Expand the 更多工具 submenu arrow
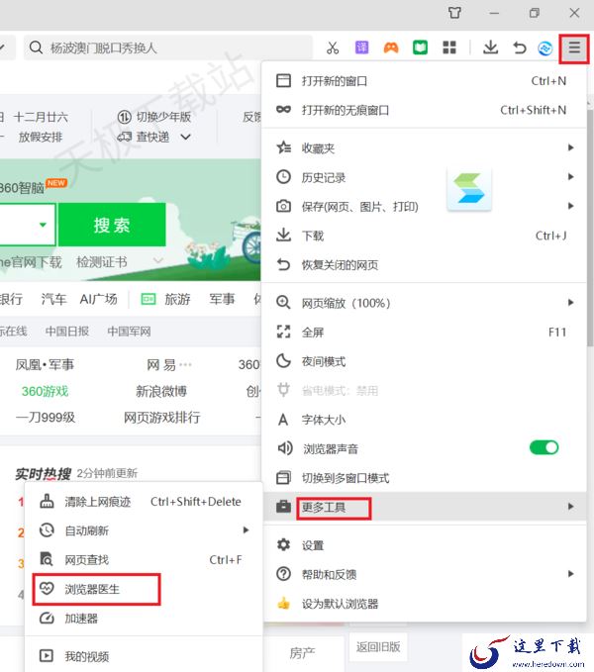594x672 pixels. 570,507
